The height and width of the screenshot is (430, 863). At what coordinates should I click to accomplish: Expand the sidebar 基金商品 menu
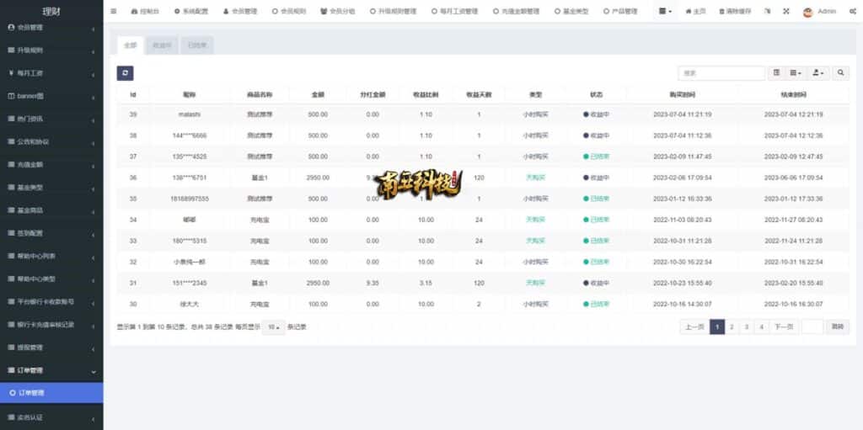pos(51,210)
